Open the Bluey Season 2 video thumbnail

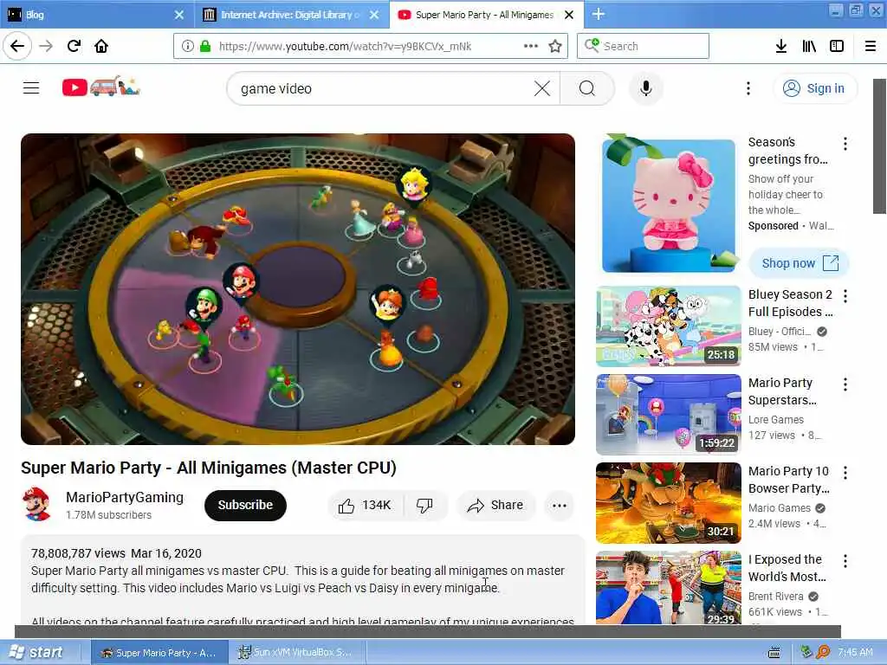(x=669, y=326)
